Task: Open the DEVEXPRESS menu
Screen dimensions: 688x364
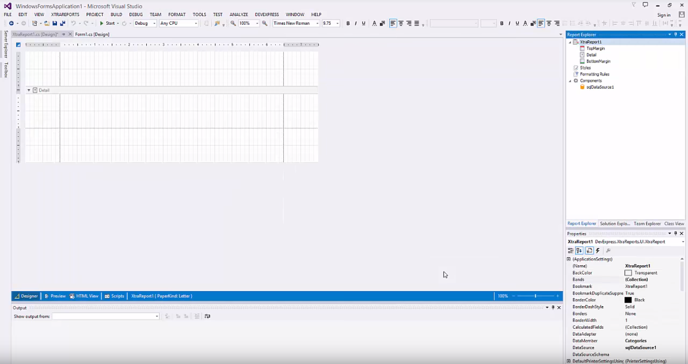Action: click(267, 15)
